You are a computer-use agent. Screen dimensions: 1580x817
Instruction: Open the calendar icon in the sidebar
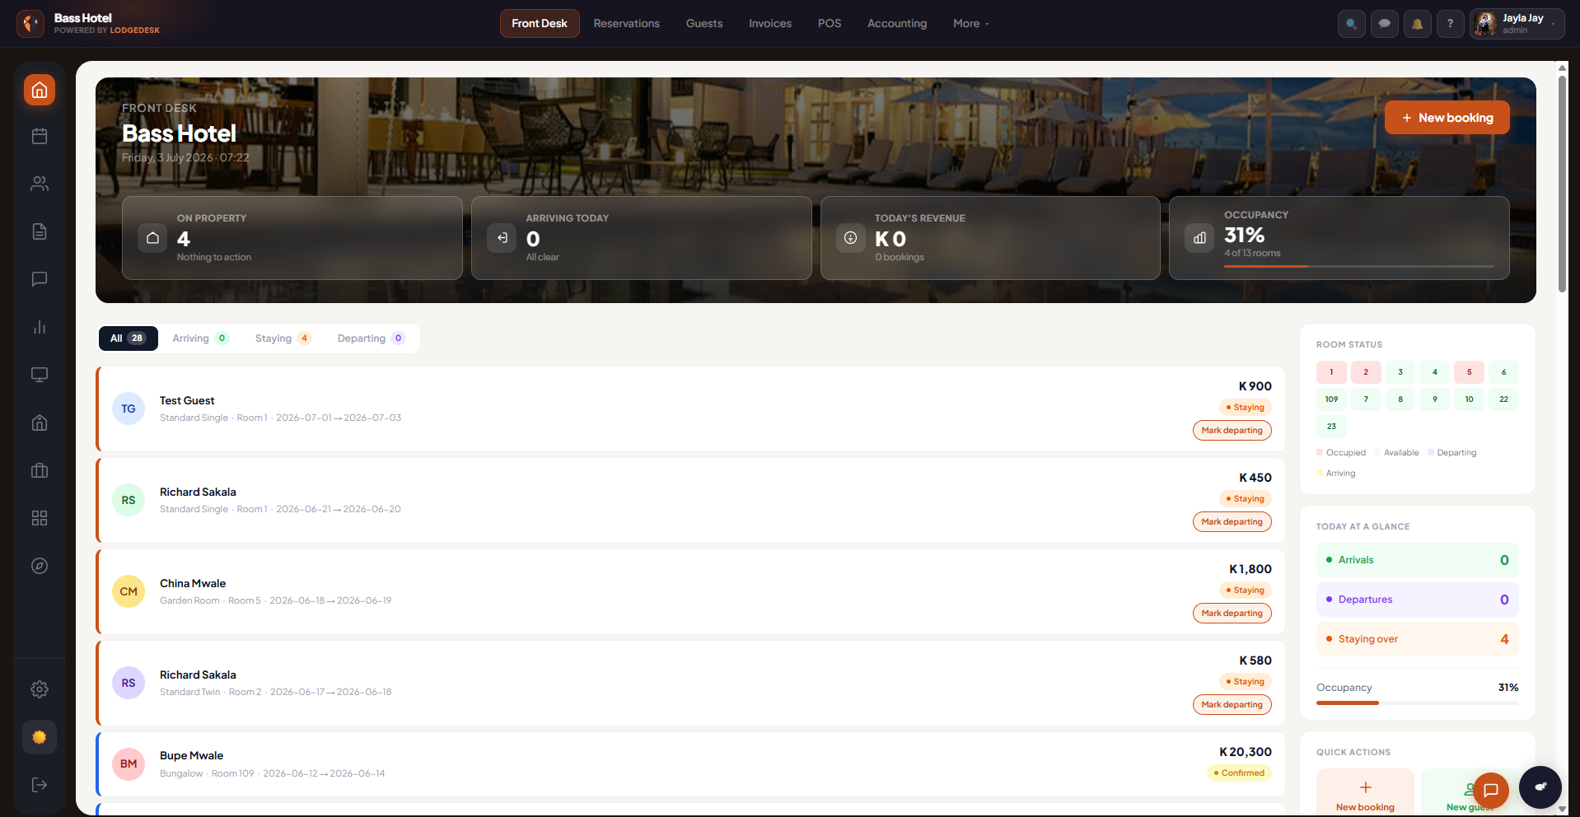pos(40,136)
